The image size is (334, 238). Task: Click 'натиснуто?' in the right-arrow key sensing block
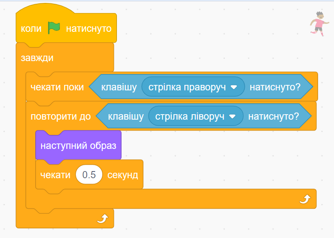(x=275, y=87)
